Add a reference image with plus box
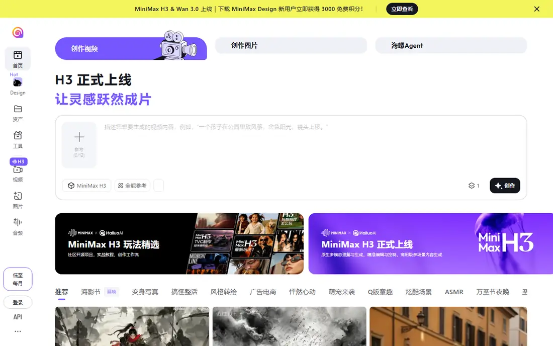 click(79, 145)
